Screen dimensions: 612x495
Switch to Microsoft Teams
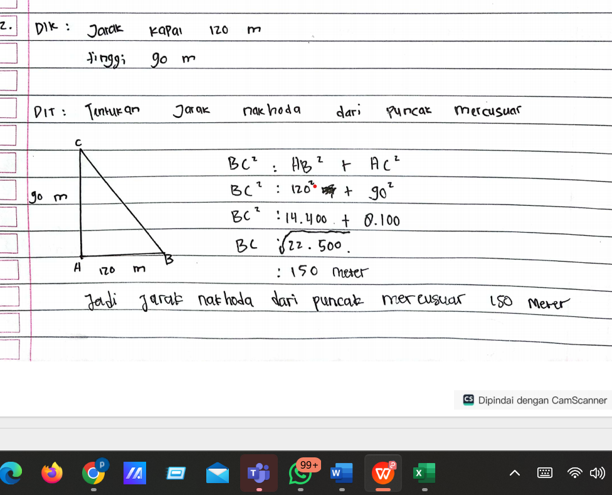[258, 472]
